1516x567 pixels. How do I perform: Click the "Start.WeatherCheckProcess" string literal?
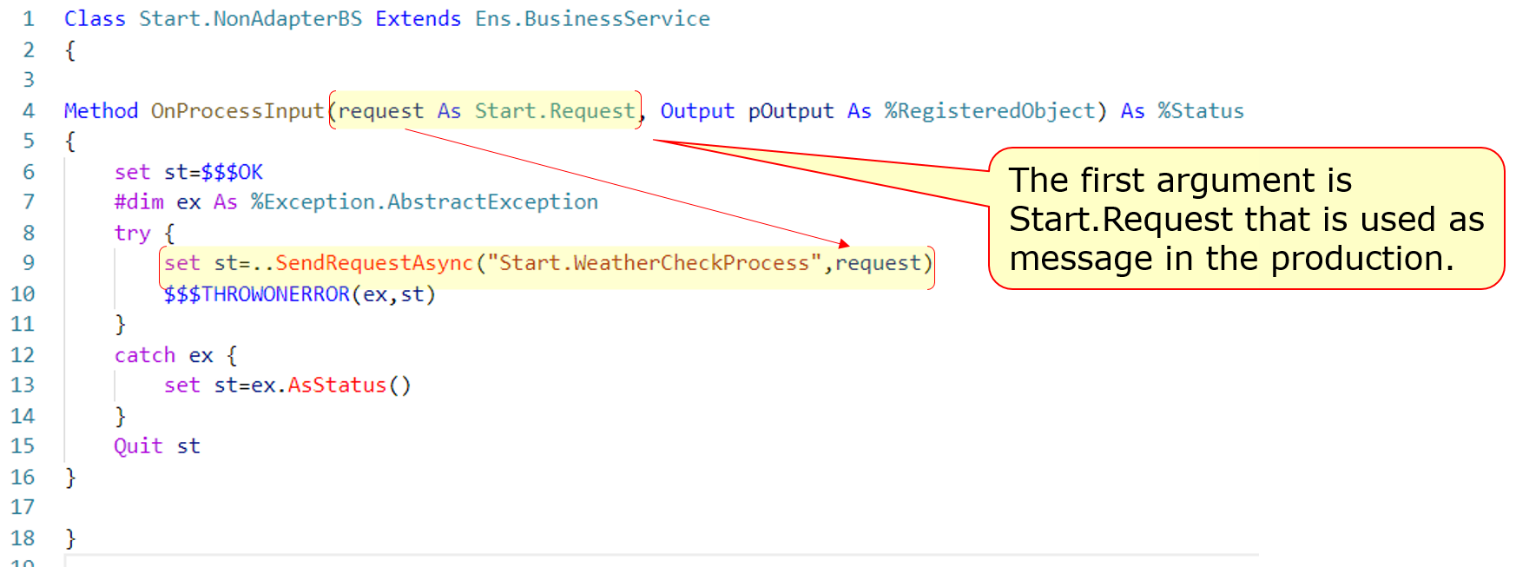pos(654,263)
